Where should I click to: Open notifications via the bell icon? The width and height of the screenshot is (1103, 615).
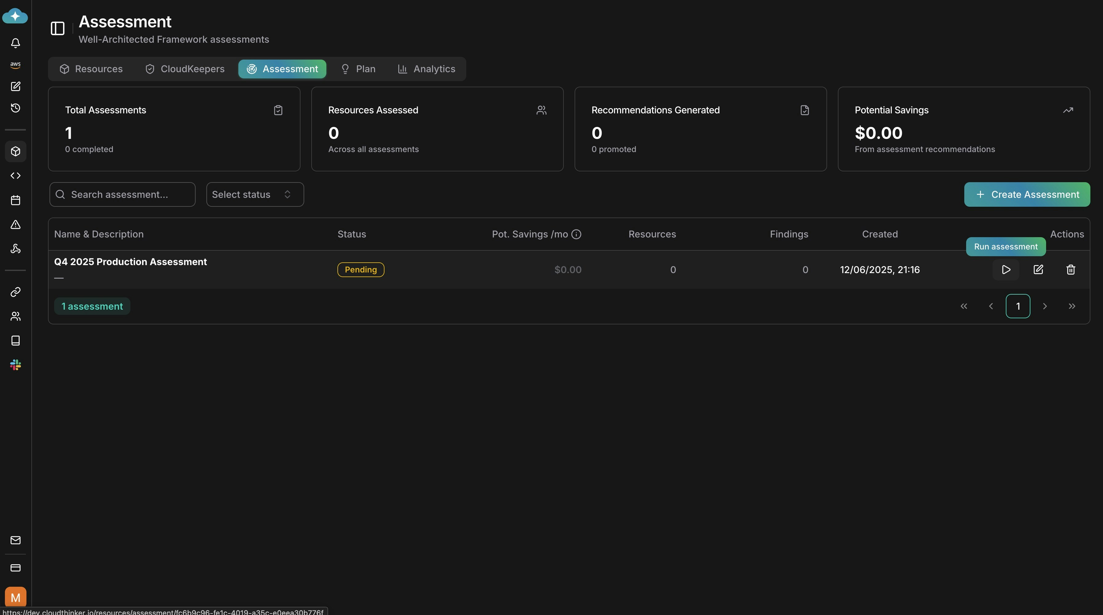[x=15, y=43]
